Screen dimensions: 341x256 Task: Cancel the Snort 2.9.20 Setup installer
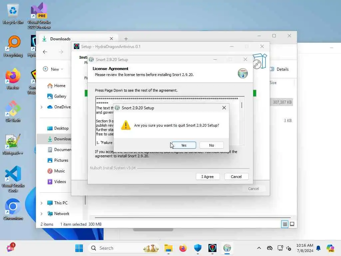(x=236, y=177)
